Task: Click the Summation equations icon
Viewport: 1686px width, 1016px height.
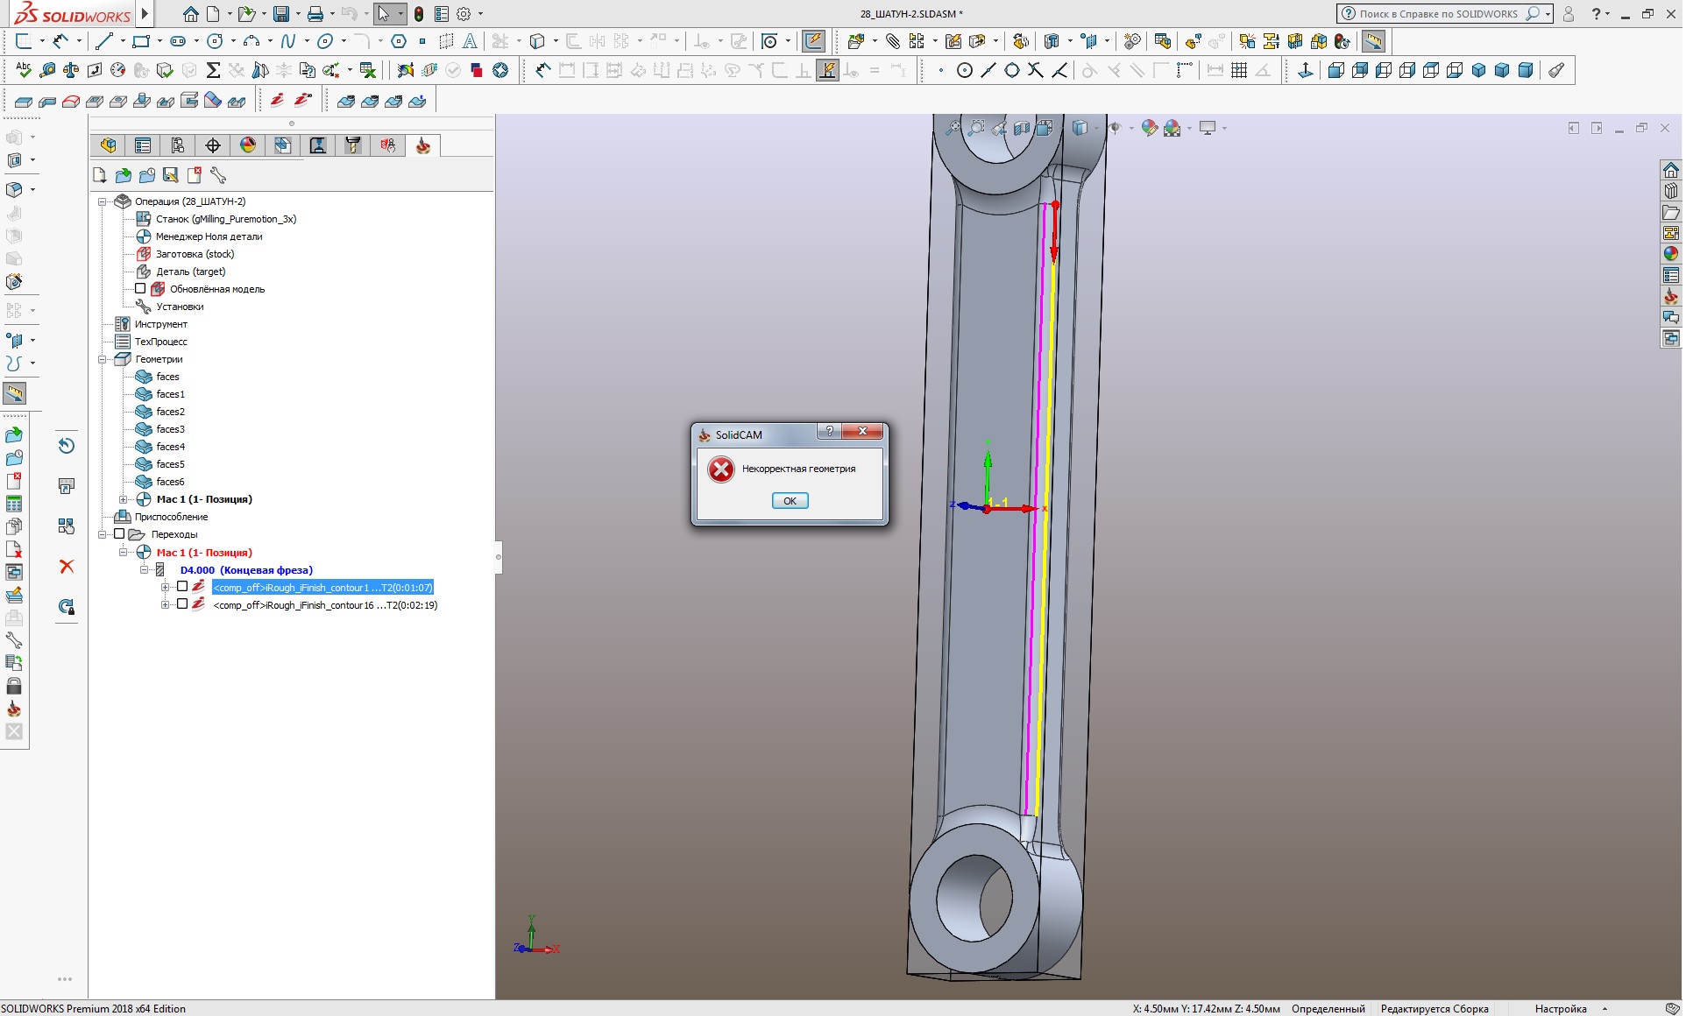Action: (x=213, y=70)
